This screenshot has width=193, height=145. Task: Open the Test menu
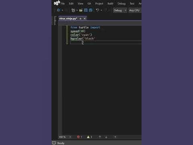pos(132,4)
